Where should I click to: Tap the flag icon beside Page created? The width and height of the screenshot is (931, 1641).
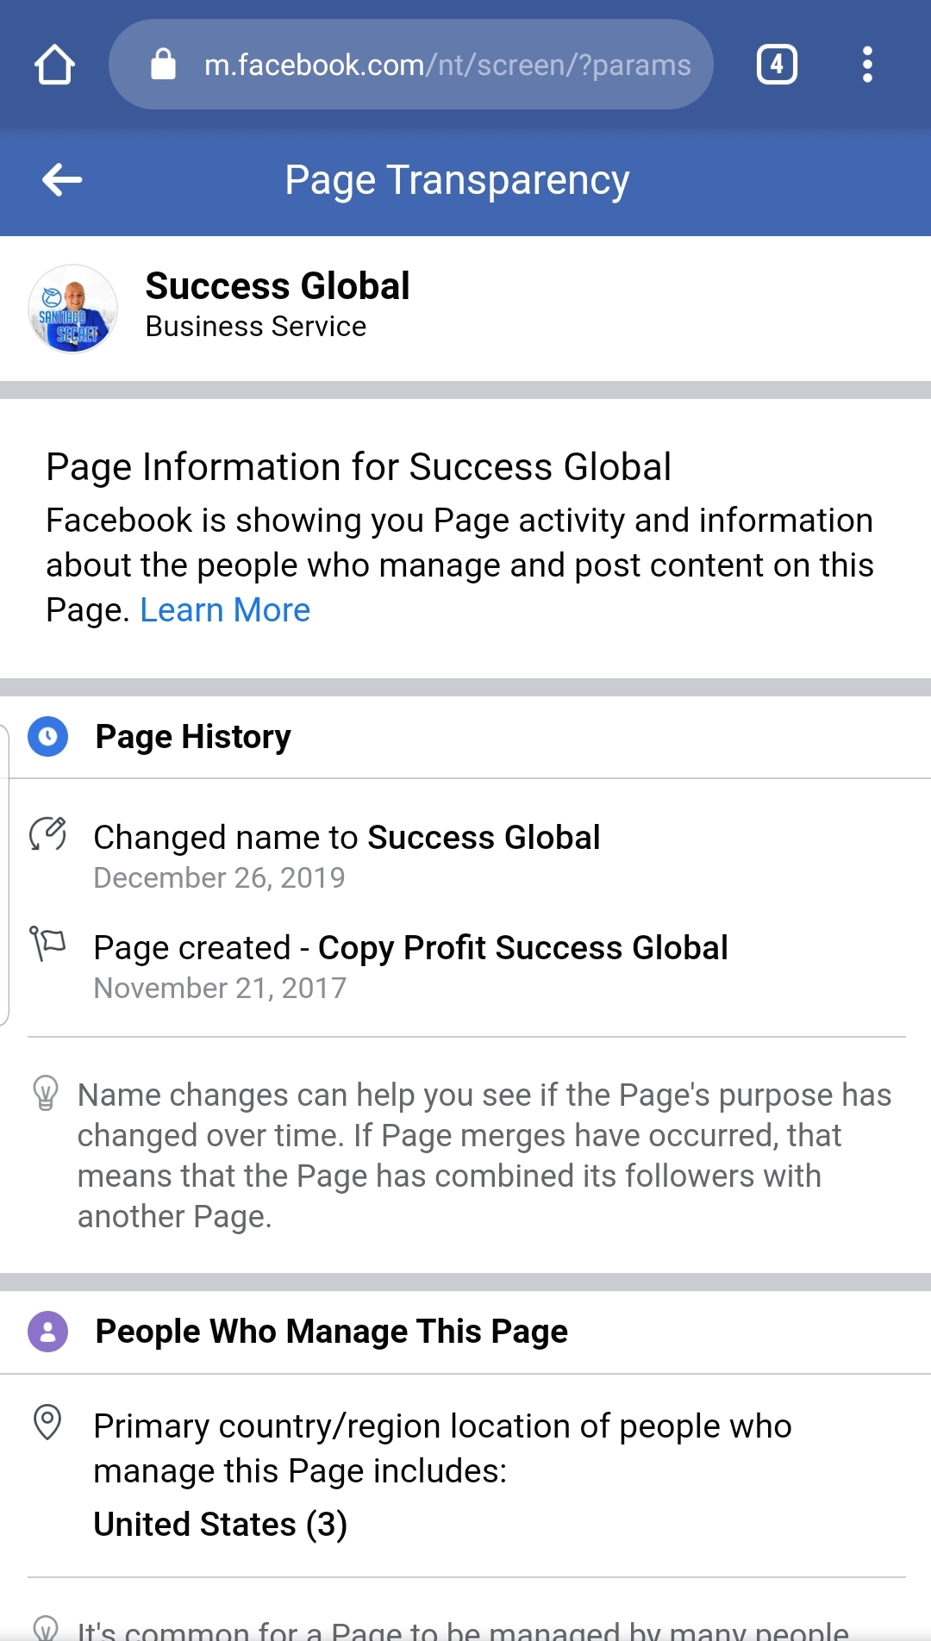48,943
